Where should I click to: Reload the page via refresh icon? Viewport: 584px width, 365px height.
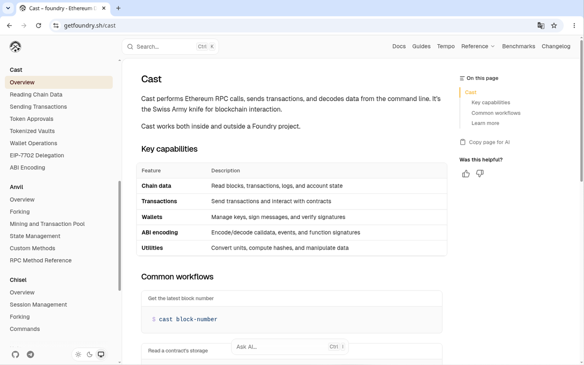pyautogui.click(x=39, y=26)
